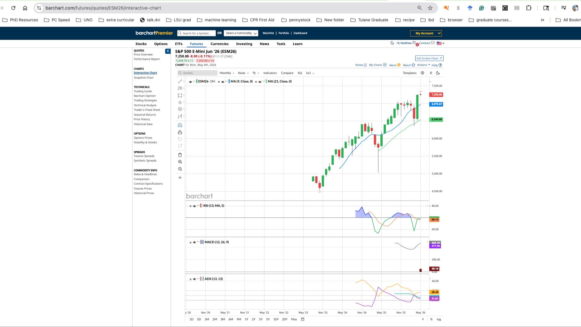581x327 pixels.
Task: Switch to dark mode moon icon in chart toolbar
Action: click(438, 73)
